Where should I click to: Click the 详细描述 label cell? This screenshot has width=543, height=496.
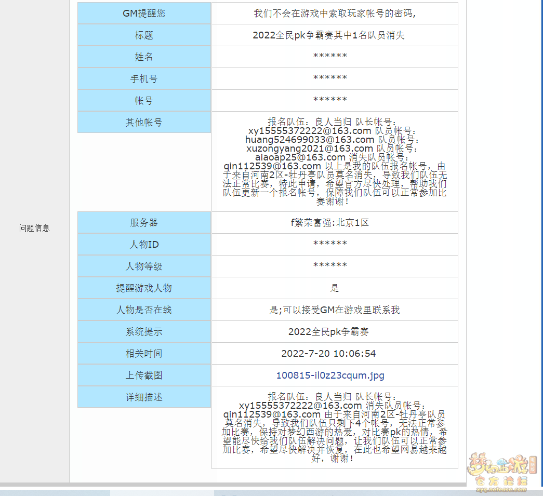tap(144, 397)
